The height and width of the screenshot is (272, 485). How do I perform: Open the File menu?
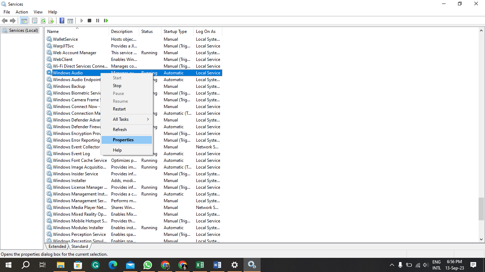(7, 12)
